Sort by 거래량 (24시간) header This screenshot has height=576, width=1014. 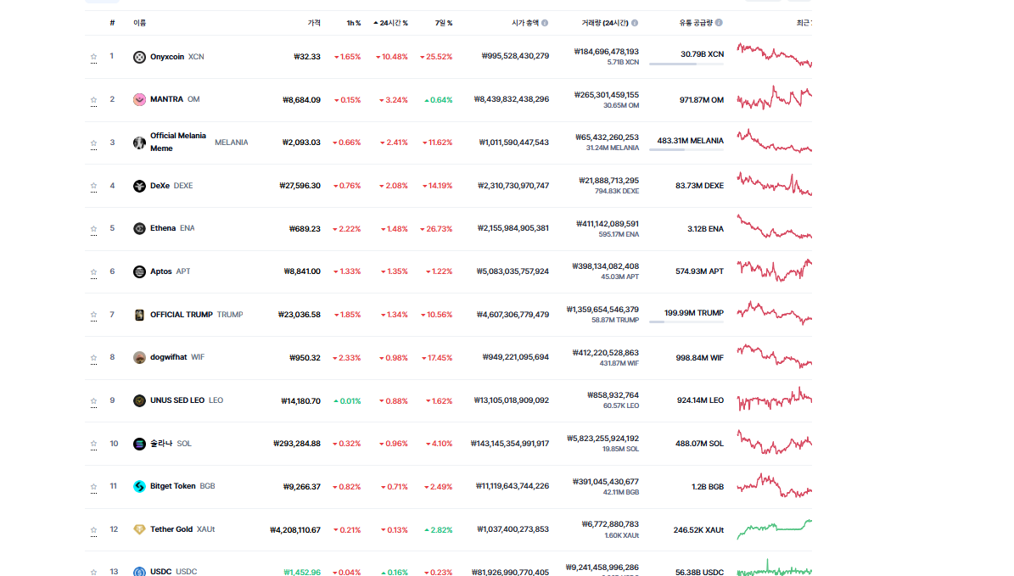click(605, 23)
